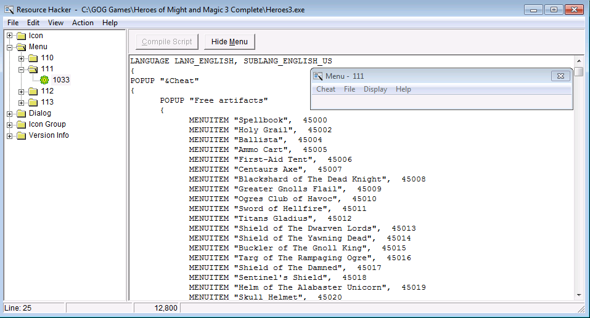Click the Icon folder icon in tree

(x=21, y=36)
